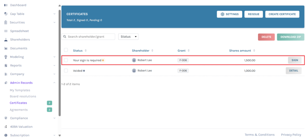The width and height of the screenshot is (307, 140).
Task: Click the 1,000.00 shares amount
Action: (250, 71)
